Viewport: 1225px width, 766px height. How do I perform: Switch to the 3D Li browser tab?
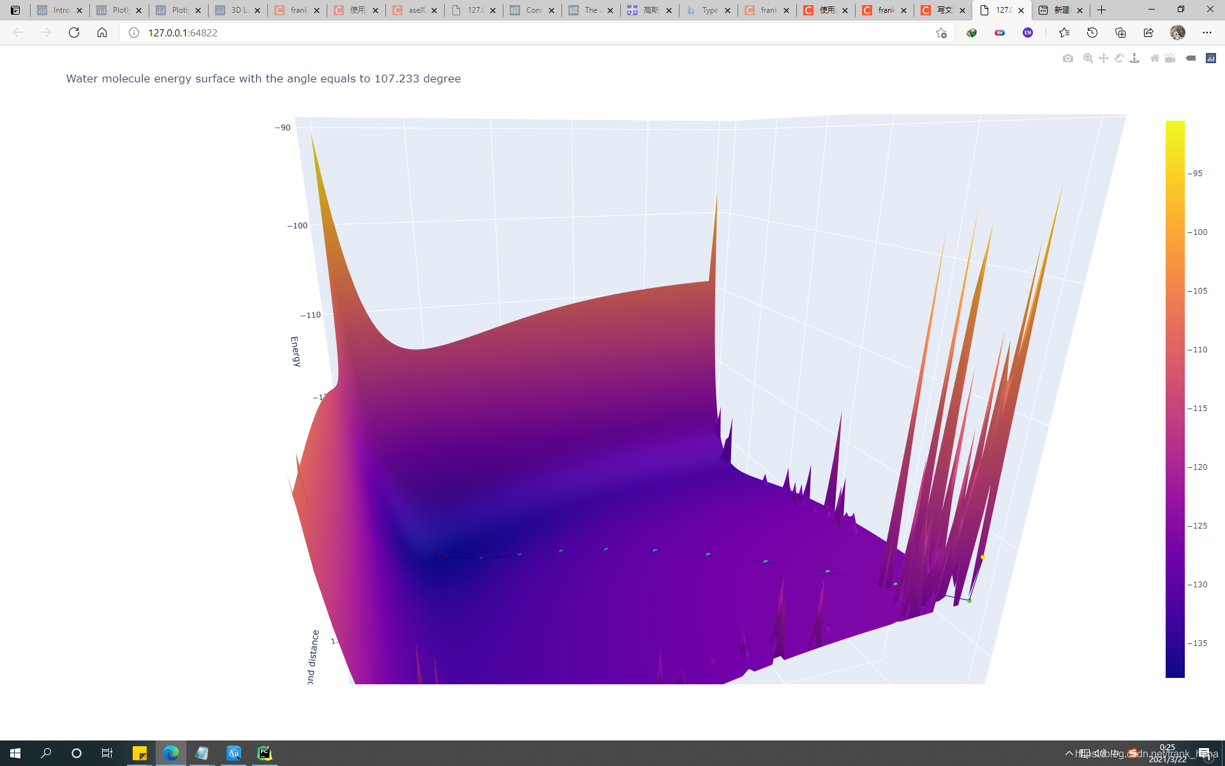tap(237, 10)
